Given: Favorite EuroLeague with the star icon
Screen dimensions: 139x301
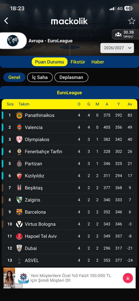Looking at the screenshot, I should coord(132,21).
